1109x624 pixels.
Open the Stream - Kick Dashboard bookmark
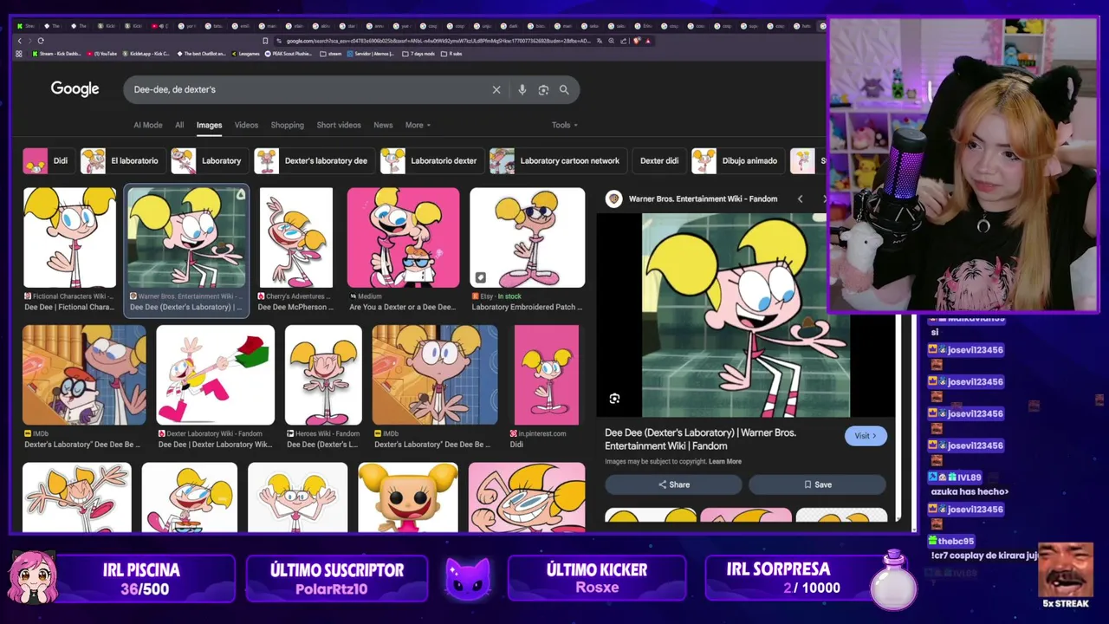56,54
